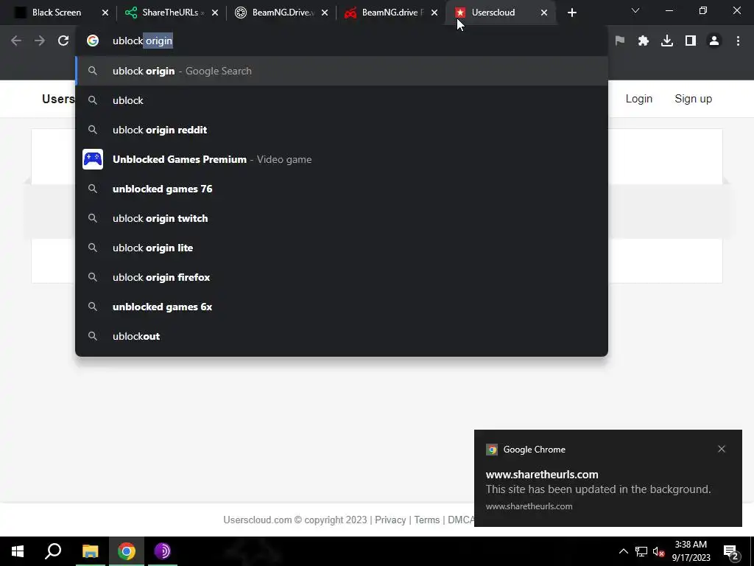Open the tab search chevron
This screenshot has height=566, width=754.
(635, 10)
